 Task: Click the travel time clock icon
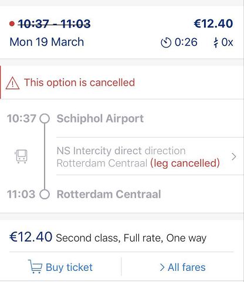coord(166,42)
